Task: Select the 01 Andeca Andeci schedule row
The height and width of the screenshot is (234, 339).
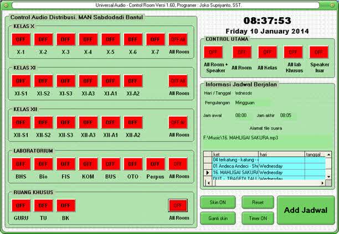Action: click(x=235, y=165)
